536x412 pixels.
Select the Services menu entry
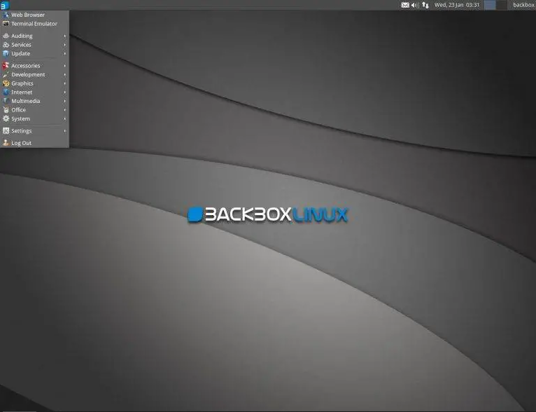[x=34, y=44]
